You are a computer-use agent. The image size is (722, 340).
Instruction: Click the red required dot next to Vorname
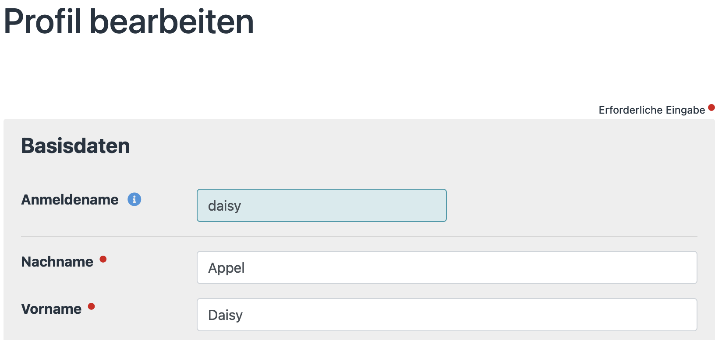(91, 306)
